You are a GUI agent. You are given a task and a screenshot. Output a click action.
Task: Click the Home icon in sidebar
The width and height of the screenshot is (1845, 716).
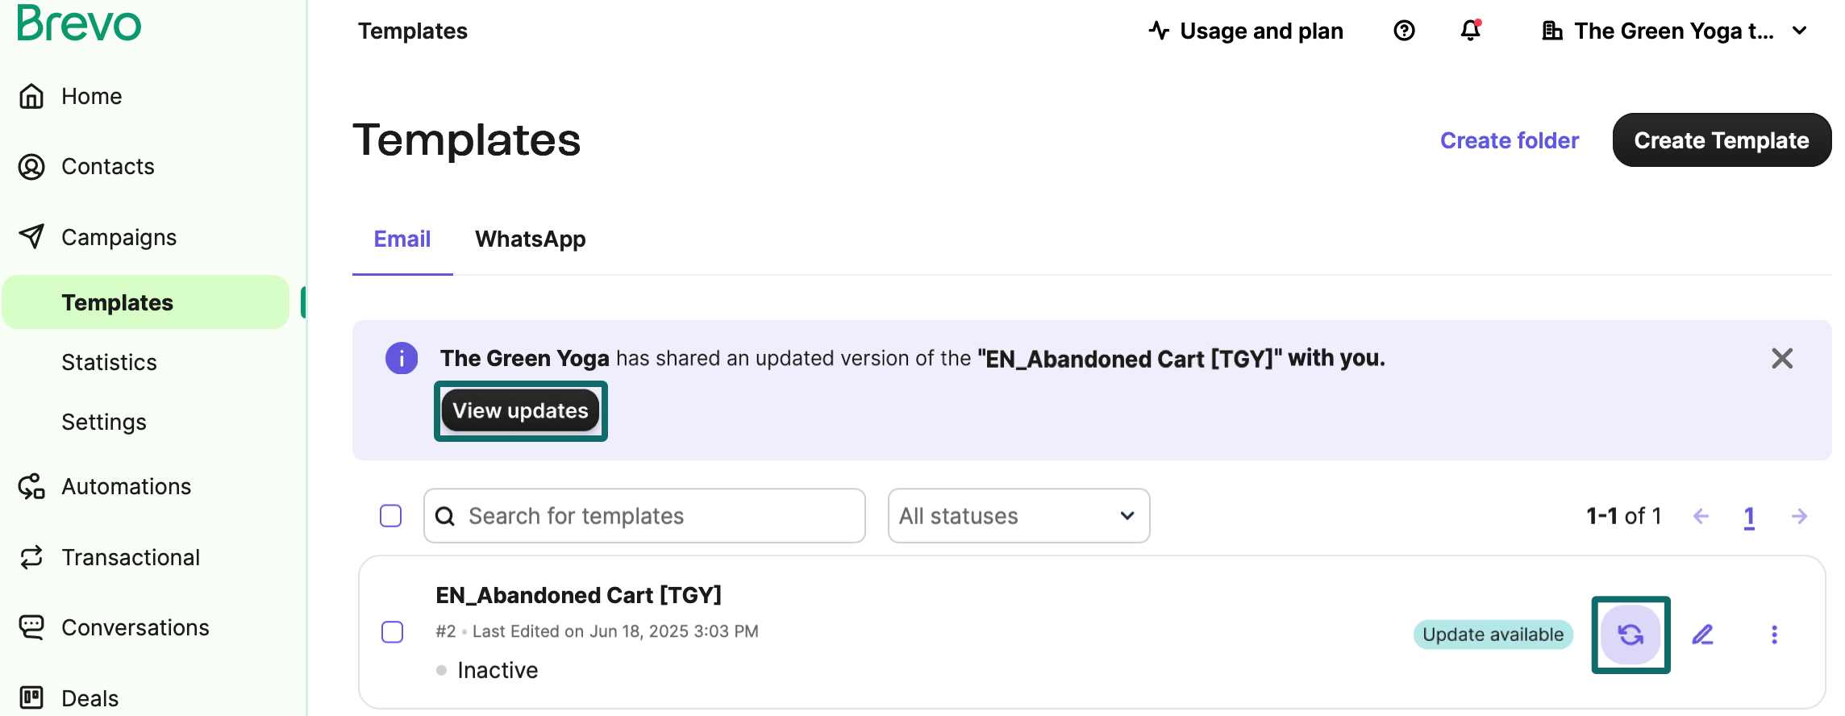[31, 96]
